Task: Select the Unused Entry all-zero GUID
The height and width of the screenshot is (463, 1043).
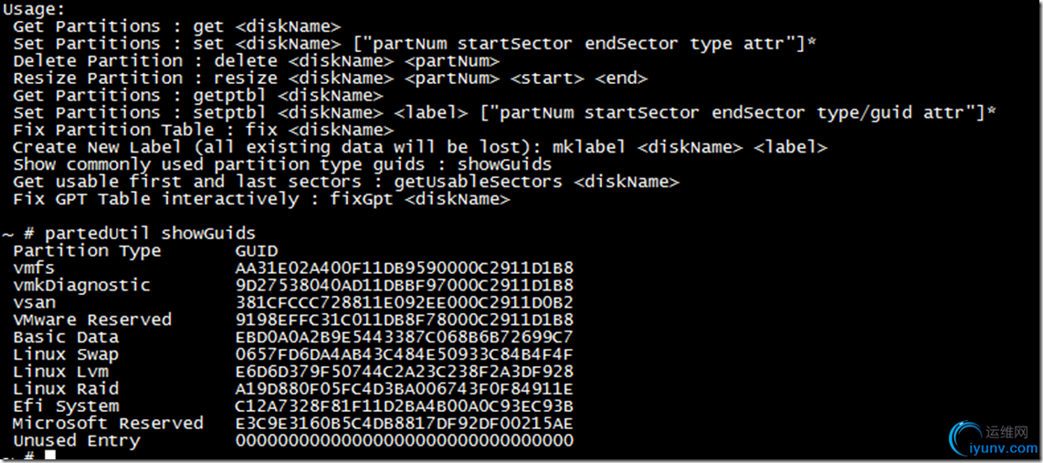Action: pos(404,441)
